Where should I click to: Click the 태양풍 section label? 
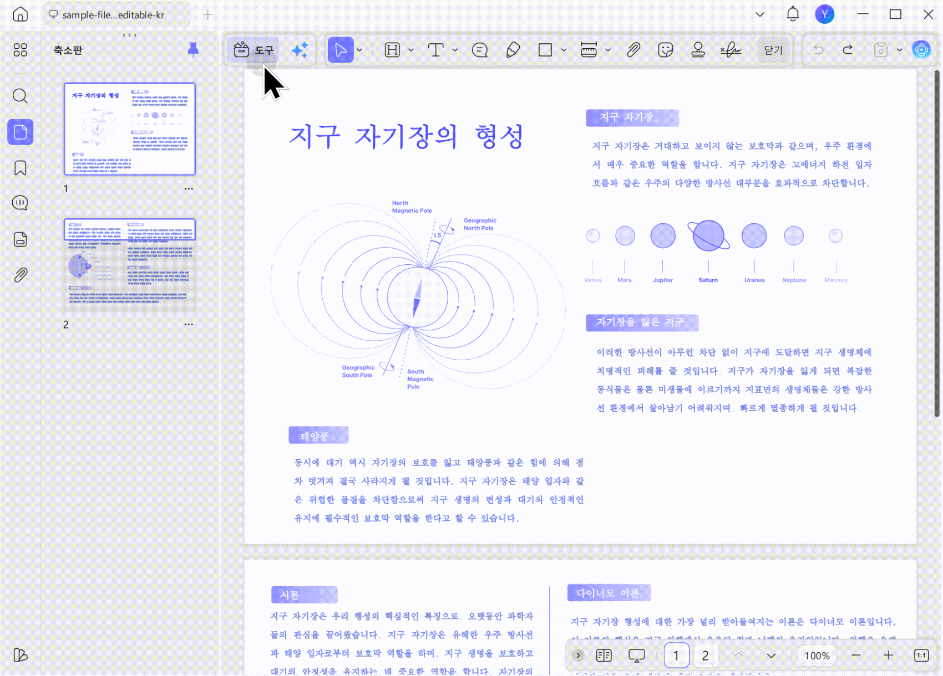tap(318, 436)
